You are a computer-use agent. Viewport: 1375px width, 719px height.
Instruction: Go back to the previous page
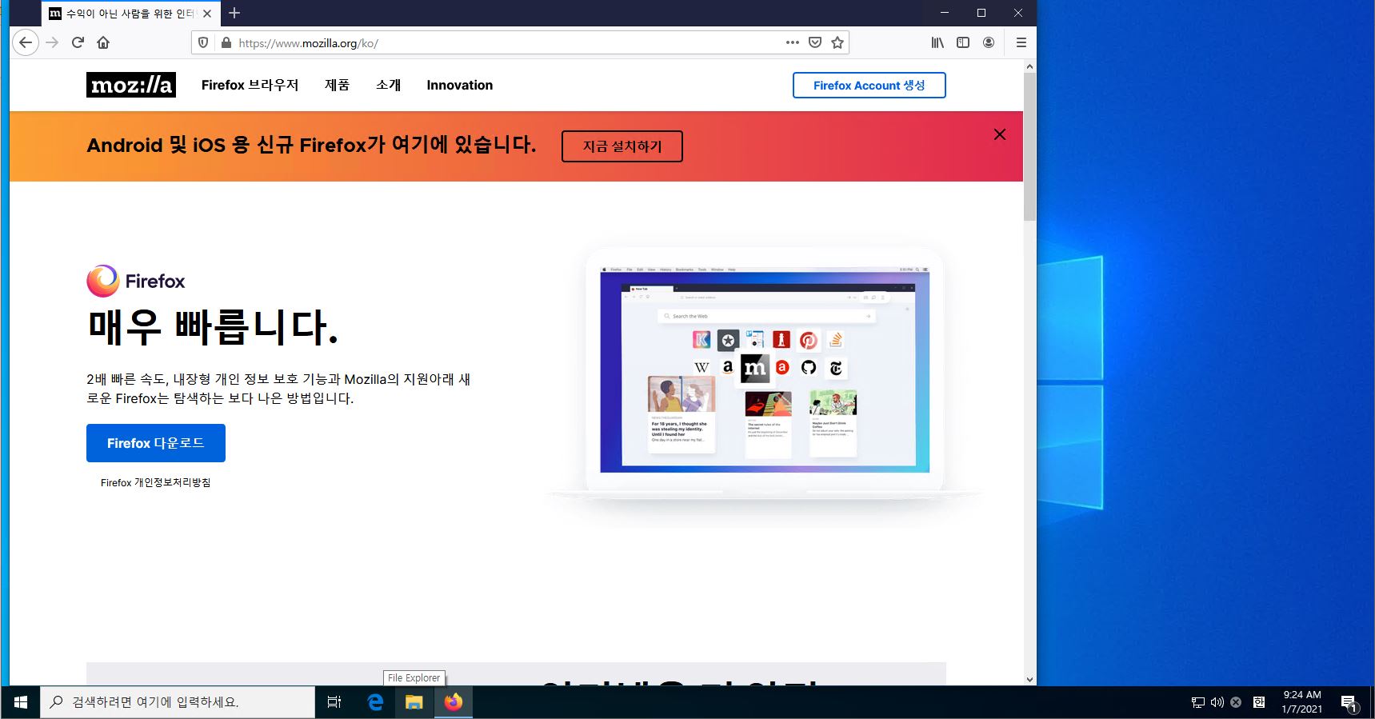[26, 42]
